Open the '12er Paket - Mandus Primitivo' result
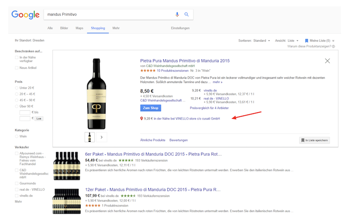The height and width of the screenshot is (224, 364). pos(153,189)
